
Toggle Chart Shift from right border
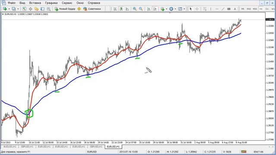coord(155,9)
